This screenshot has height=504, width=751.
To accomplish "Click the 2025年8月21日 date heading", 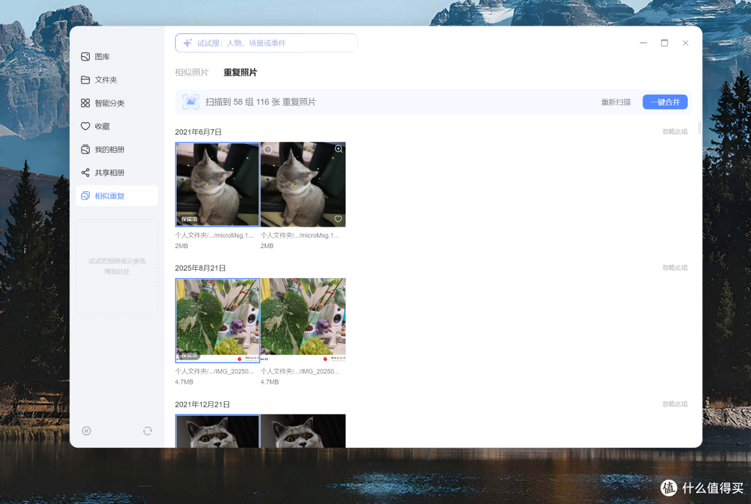I will [200, 268].
